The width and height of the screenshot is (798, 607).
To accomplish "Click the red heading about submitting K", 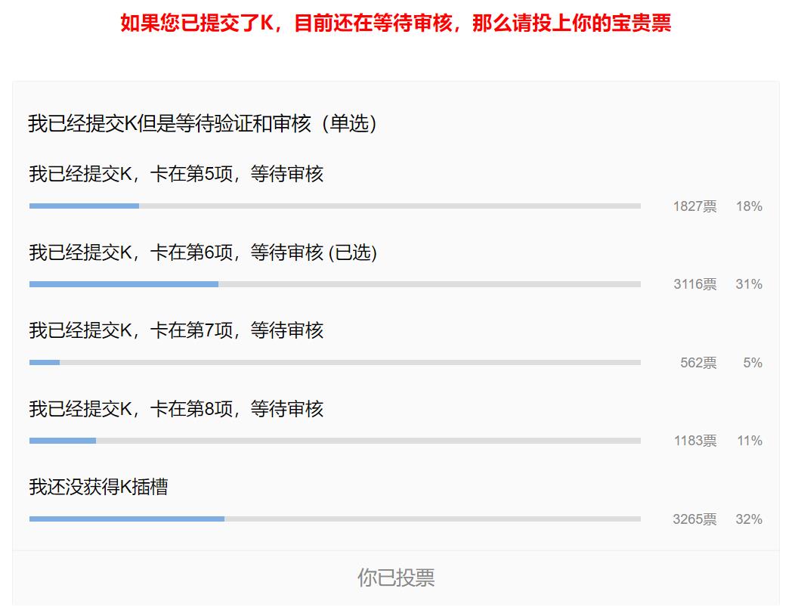I will (395, 23).
